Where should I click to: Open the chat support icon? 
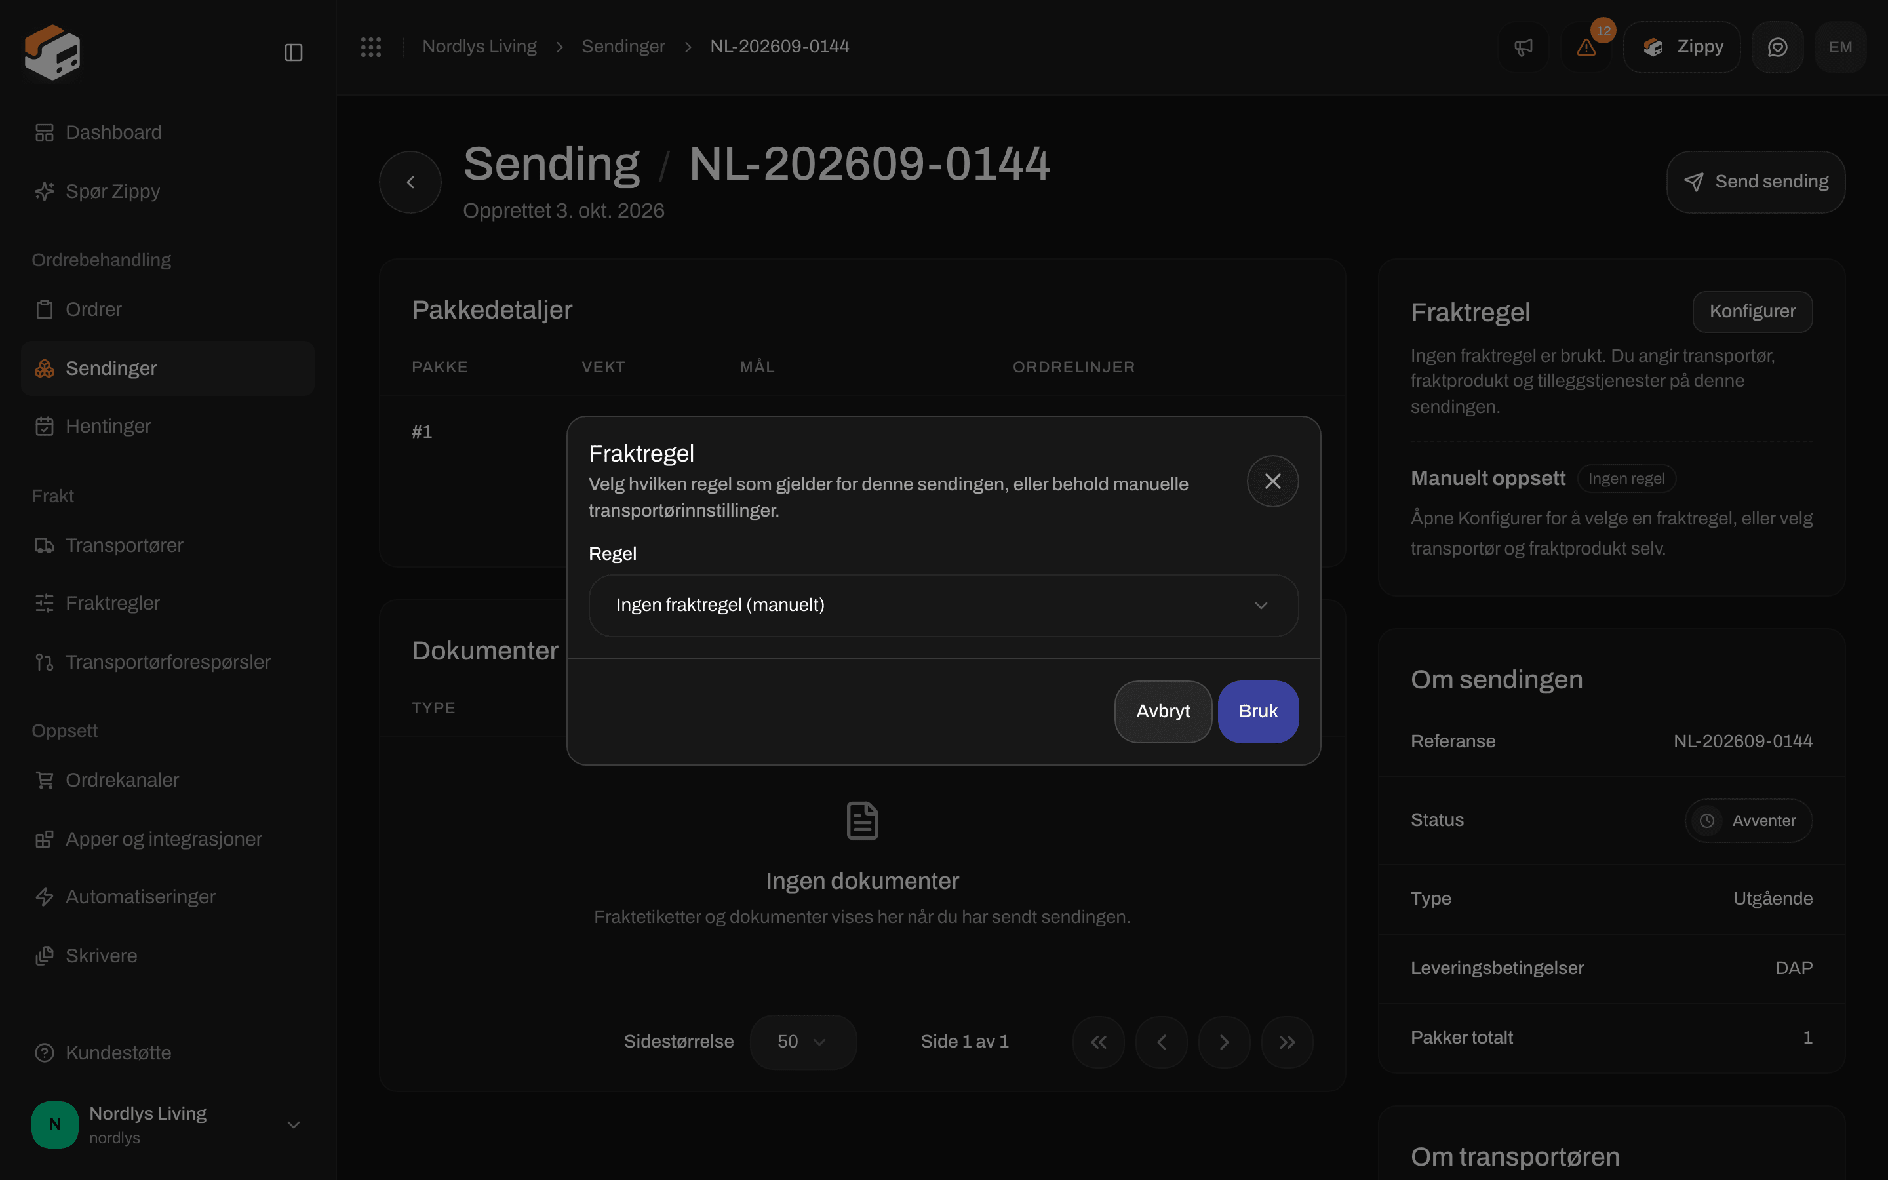click(1777, 48)
